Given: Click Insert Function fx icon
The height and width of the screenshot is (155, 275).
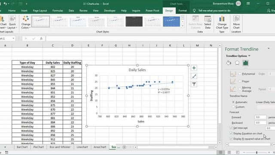Looking at the screenshot, I should pos(41,38).
